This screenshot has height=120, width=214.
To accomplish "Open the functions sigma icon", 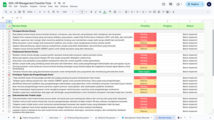I will click(174, 12).
